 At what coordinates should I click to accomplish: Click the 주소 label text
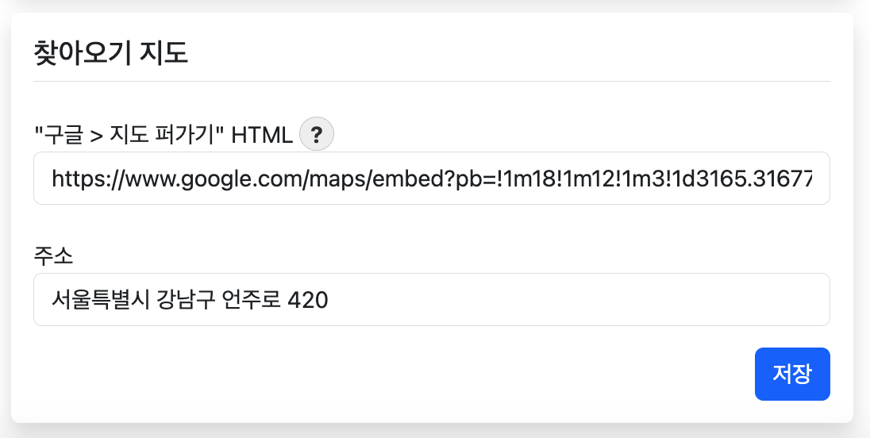(x=53, y=255)
